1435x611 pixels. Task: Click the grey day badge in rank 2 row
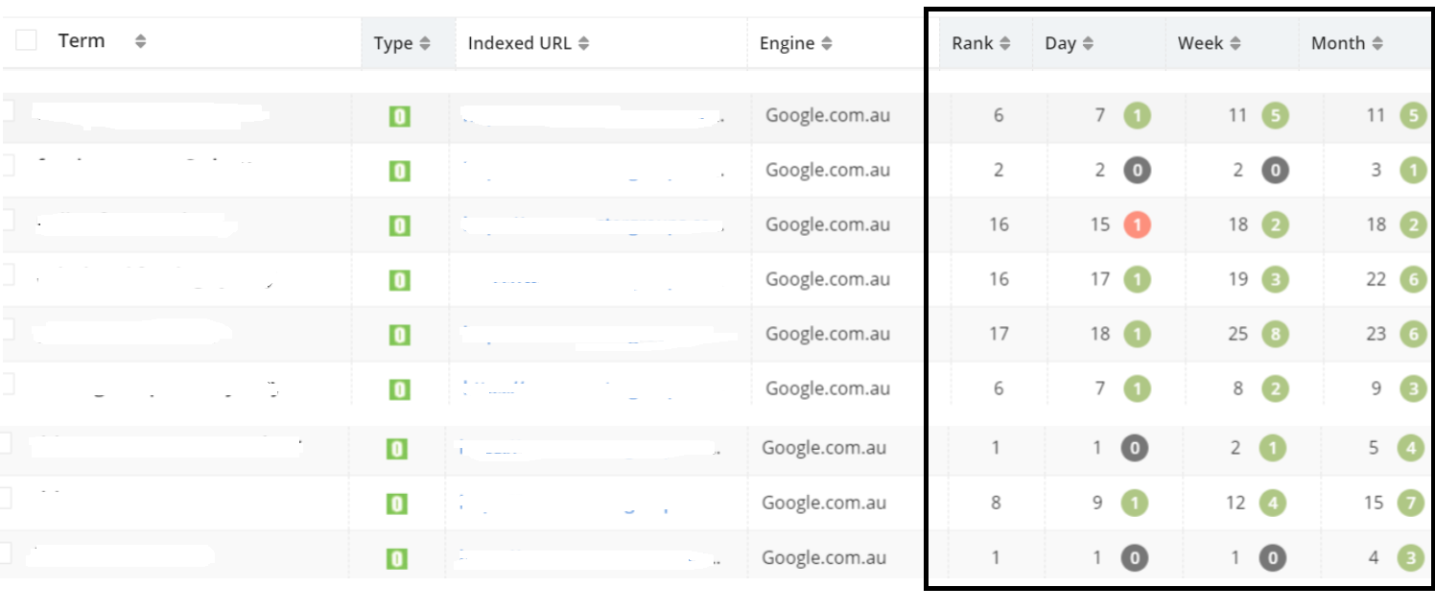coord(1137,171)
